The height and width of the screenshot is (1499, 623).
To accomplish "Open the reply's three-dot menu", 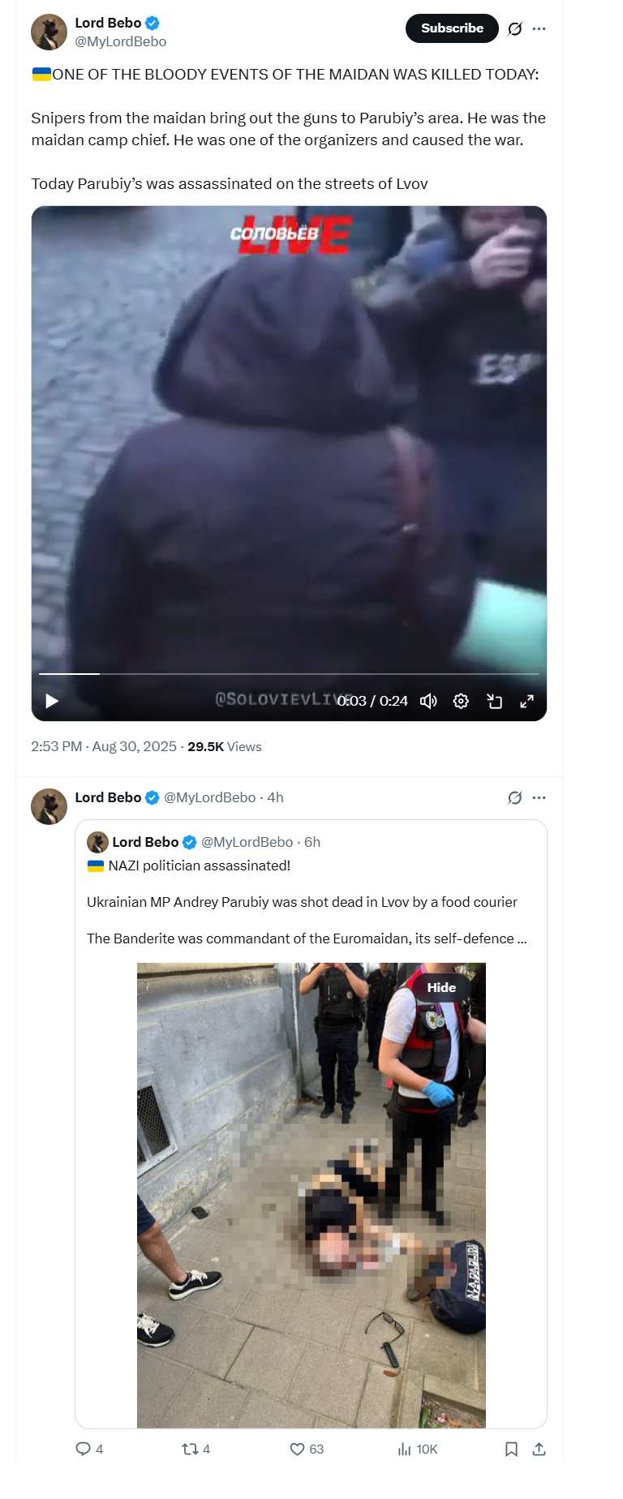I will pyautogui.click(x=539, y=797).
